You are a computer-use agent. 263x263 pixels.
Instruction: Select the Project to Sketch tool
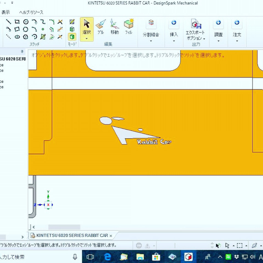52,36
